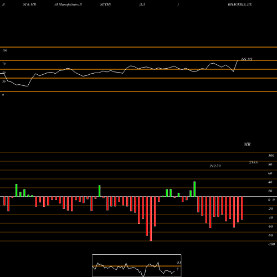Viewport: 277px width, 277px height.
Task: Click the 80 label on histogram axis
Action: point(270,164)
